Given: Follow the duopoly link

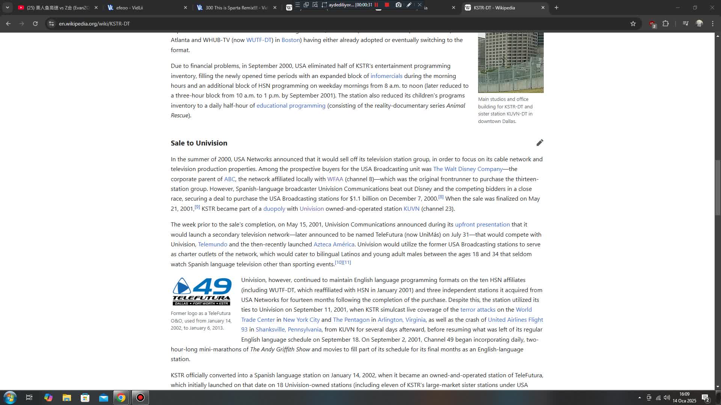Looking at the screenshot, I should pyautogui.click(x=274, y=209).
